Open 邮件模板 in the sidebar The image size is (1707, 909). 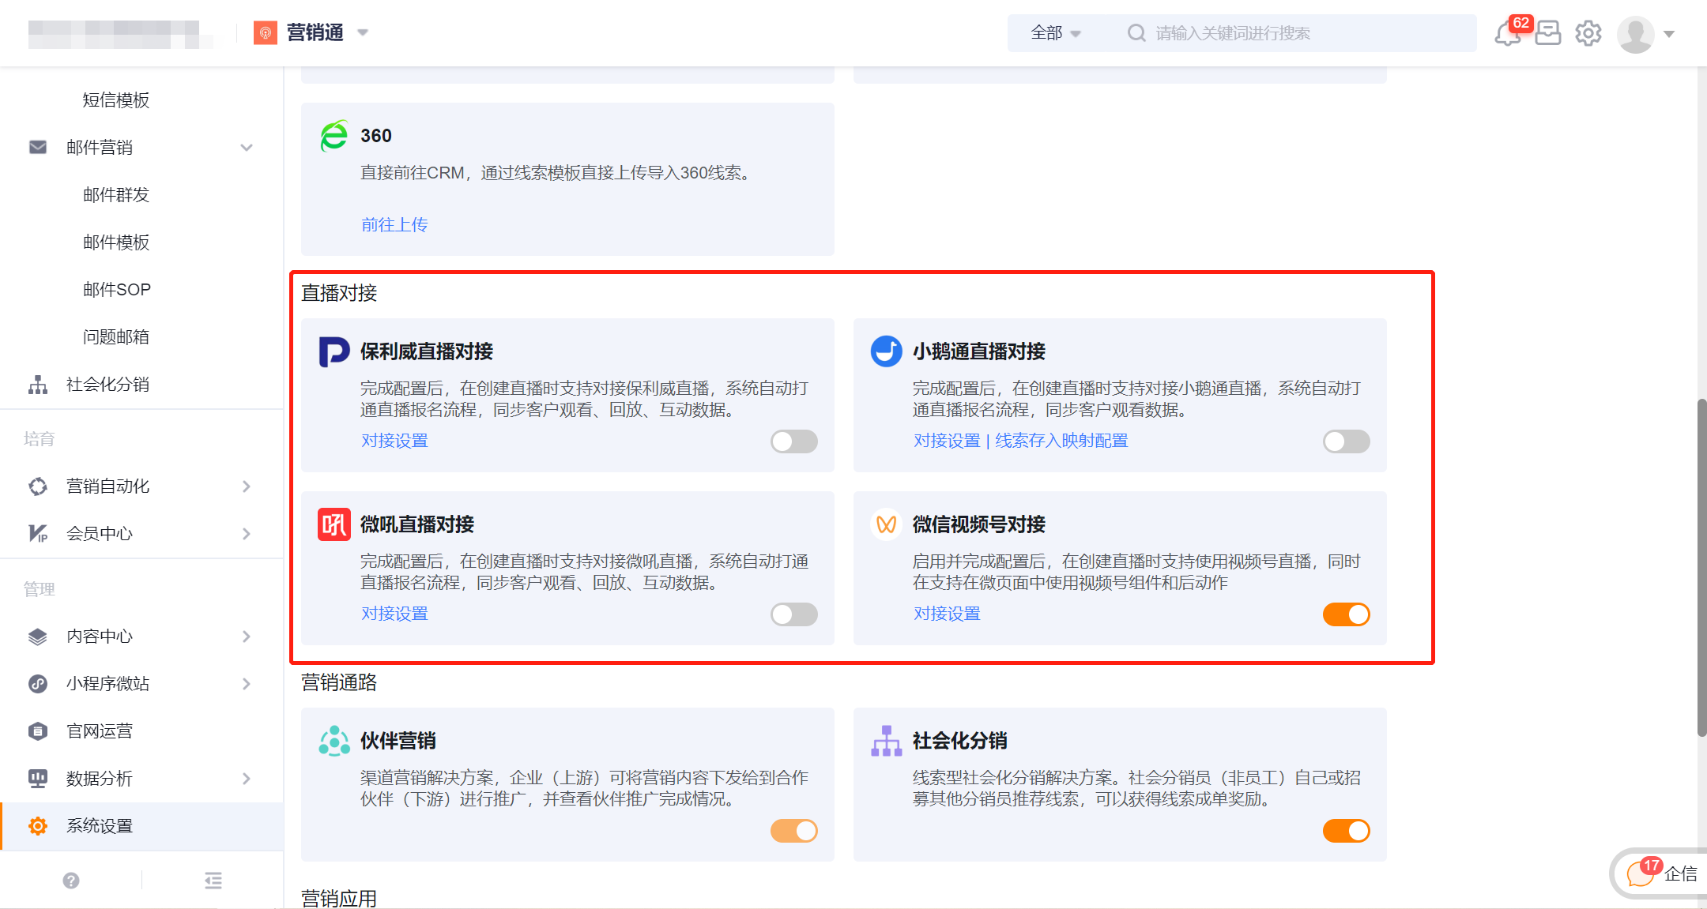[x=116, y=242]
